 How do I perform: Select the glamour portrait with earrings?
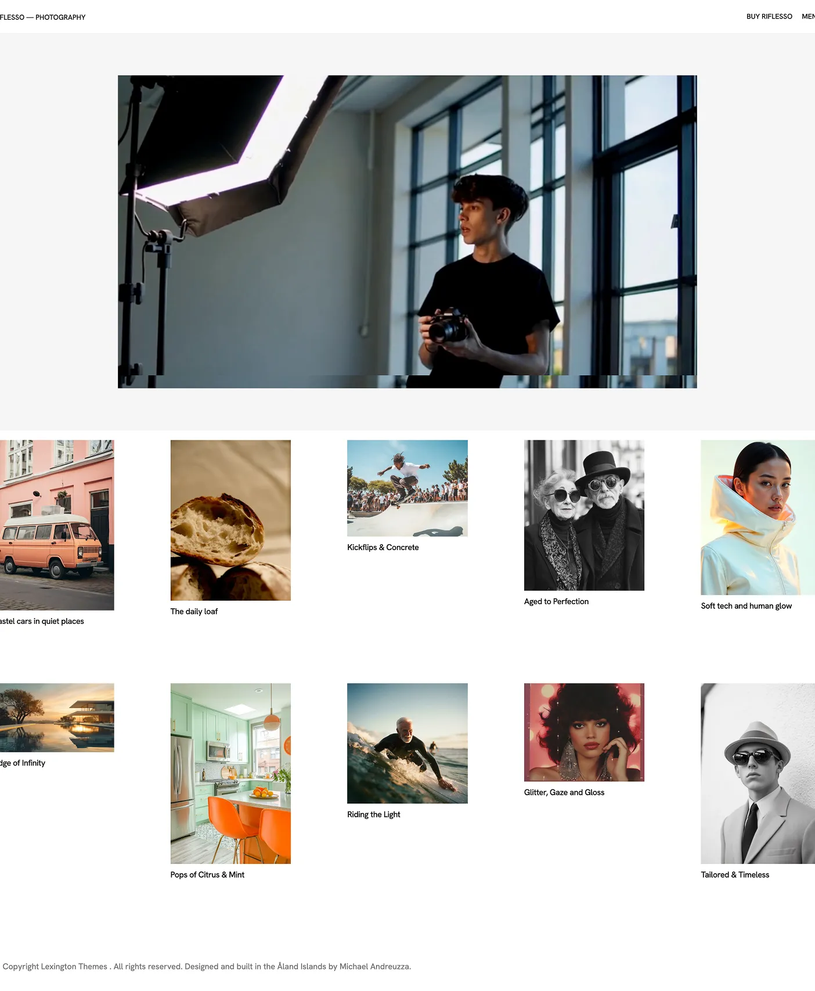point(584,733)
